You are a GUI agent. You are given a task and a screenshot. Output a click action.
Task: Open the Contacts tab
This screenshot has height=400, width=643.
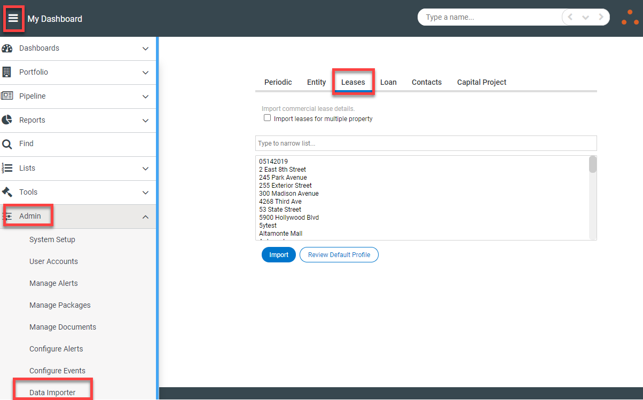point(427,82)
